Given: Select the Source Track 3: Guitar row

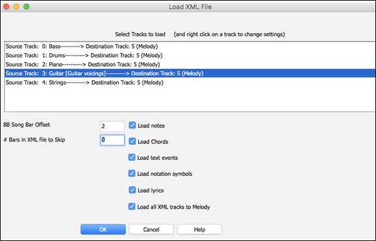Looking at the screenshot, I should [x=190, y=73].
